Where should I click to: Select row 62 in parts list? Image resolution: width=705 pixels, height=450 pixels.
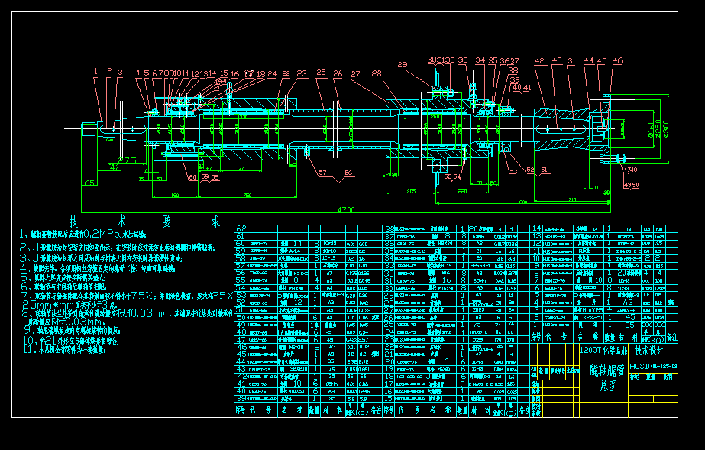coord(241,228)
